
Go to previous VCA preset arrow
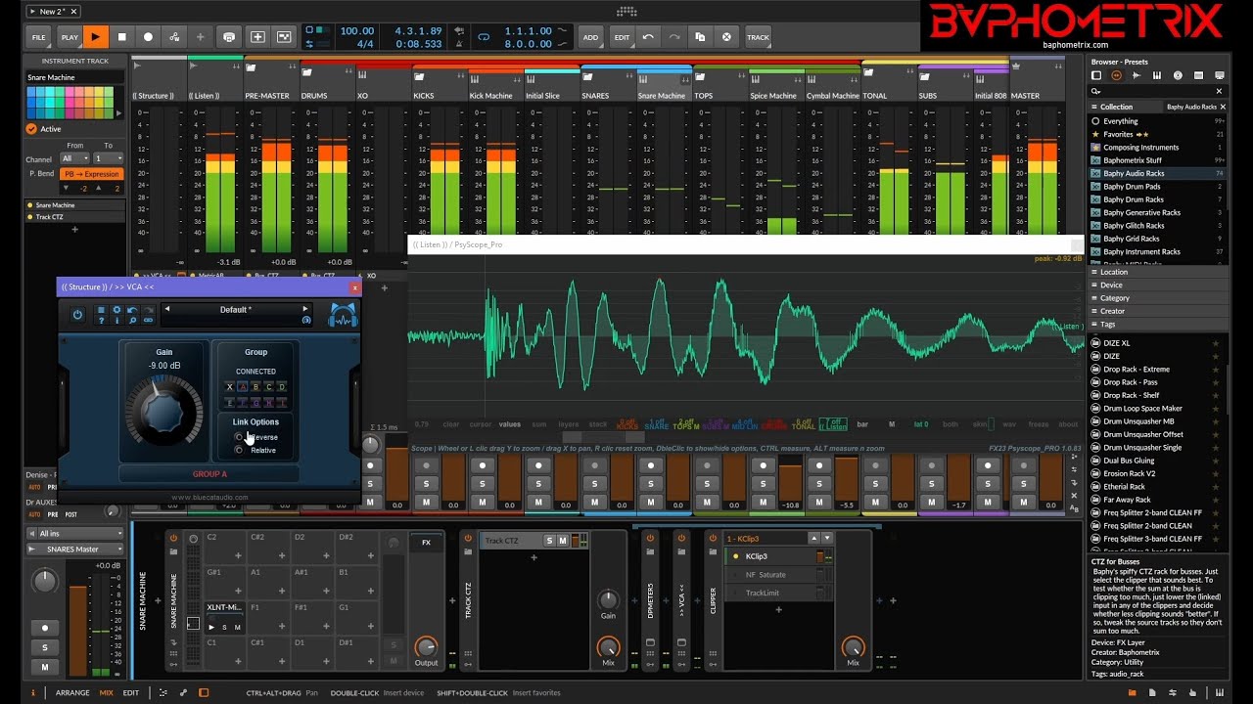166,309
